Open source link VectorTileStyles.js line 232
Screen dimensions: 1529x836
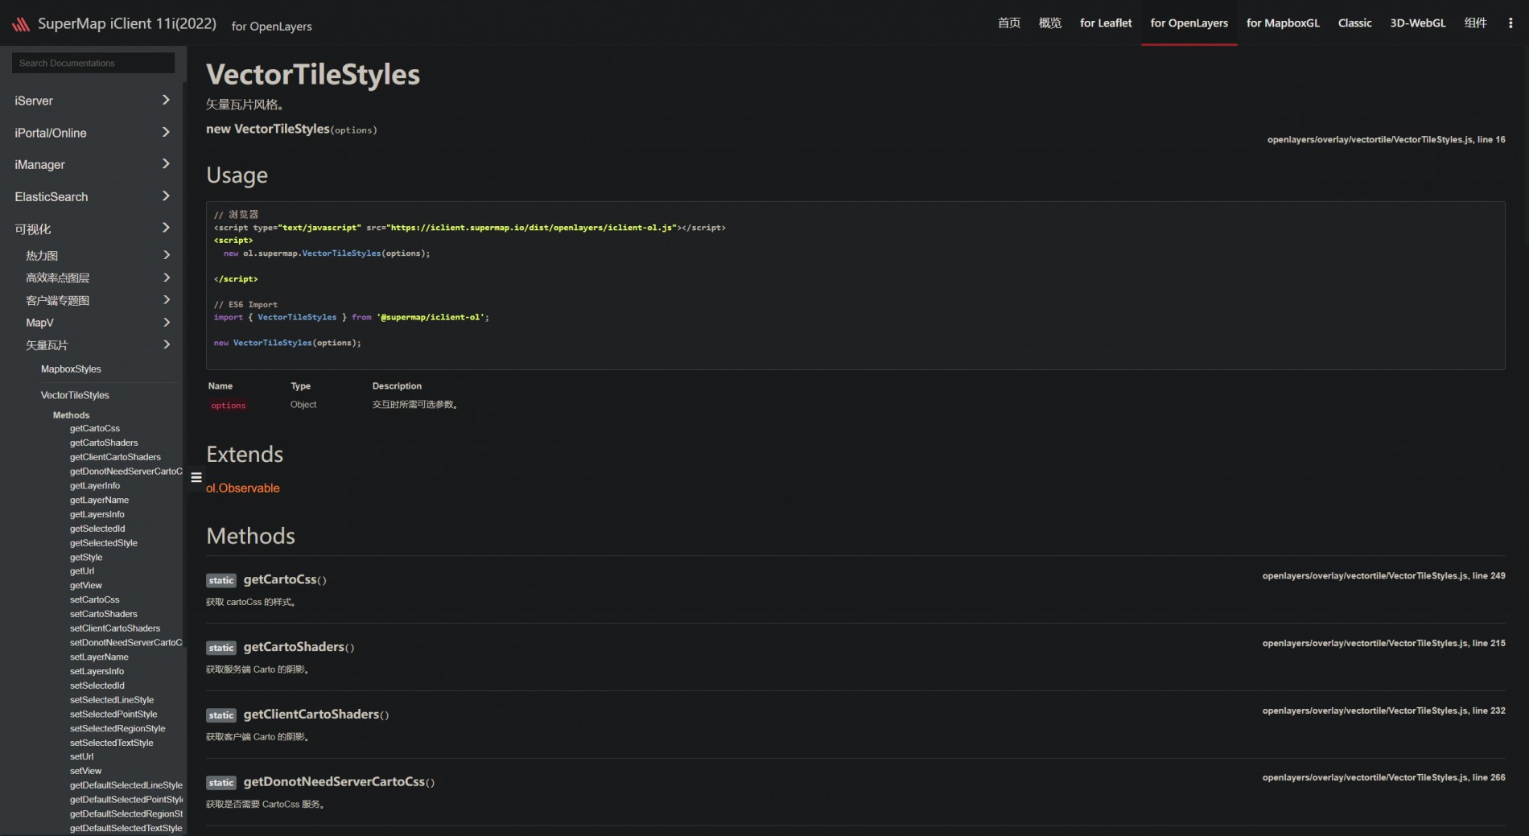[x=1383, y=711]
